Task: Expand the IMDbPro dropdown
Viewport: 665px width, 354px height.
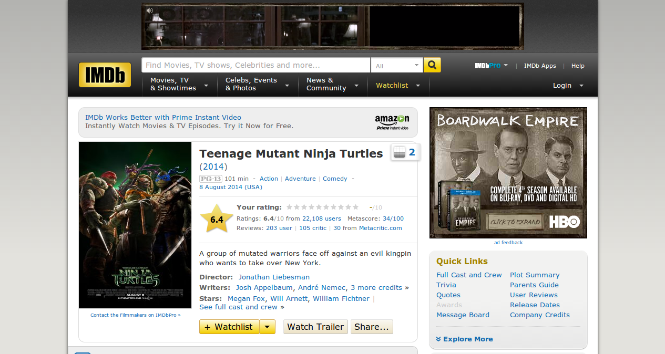Action: tap(492, 66)
